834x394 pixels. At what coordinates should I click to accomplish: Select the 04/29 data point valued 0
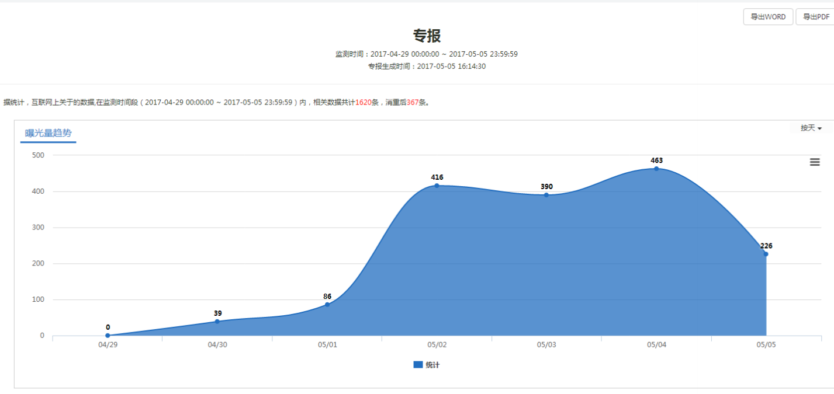tap(108, 336)
